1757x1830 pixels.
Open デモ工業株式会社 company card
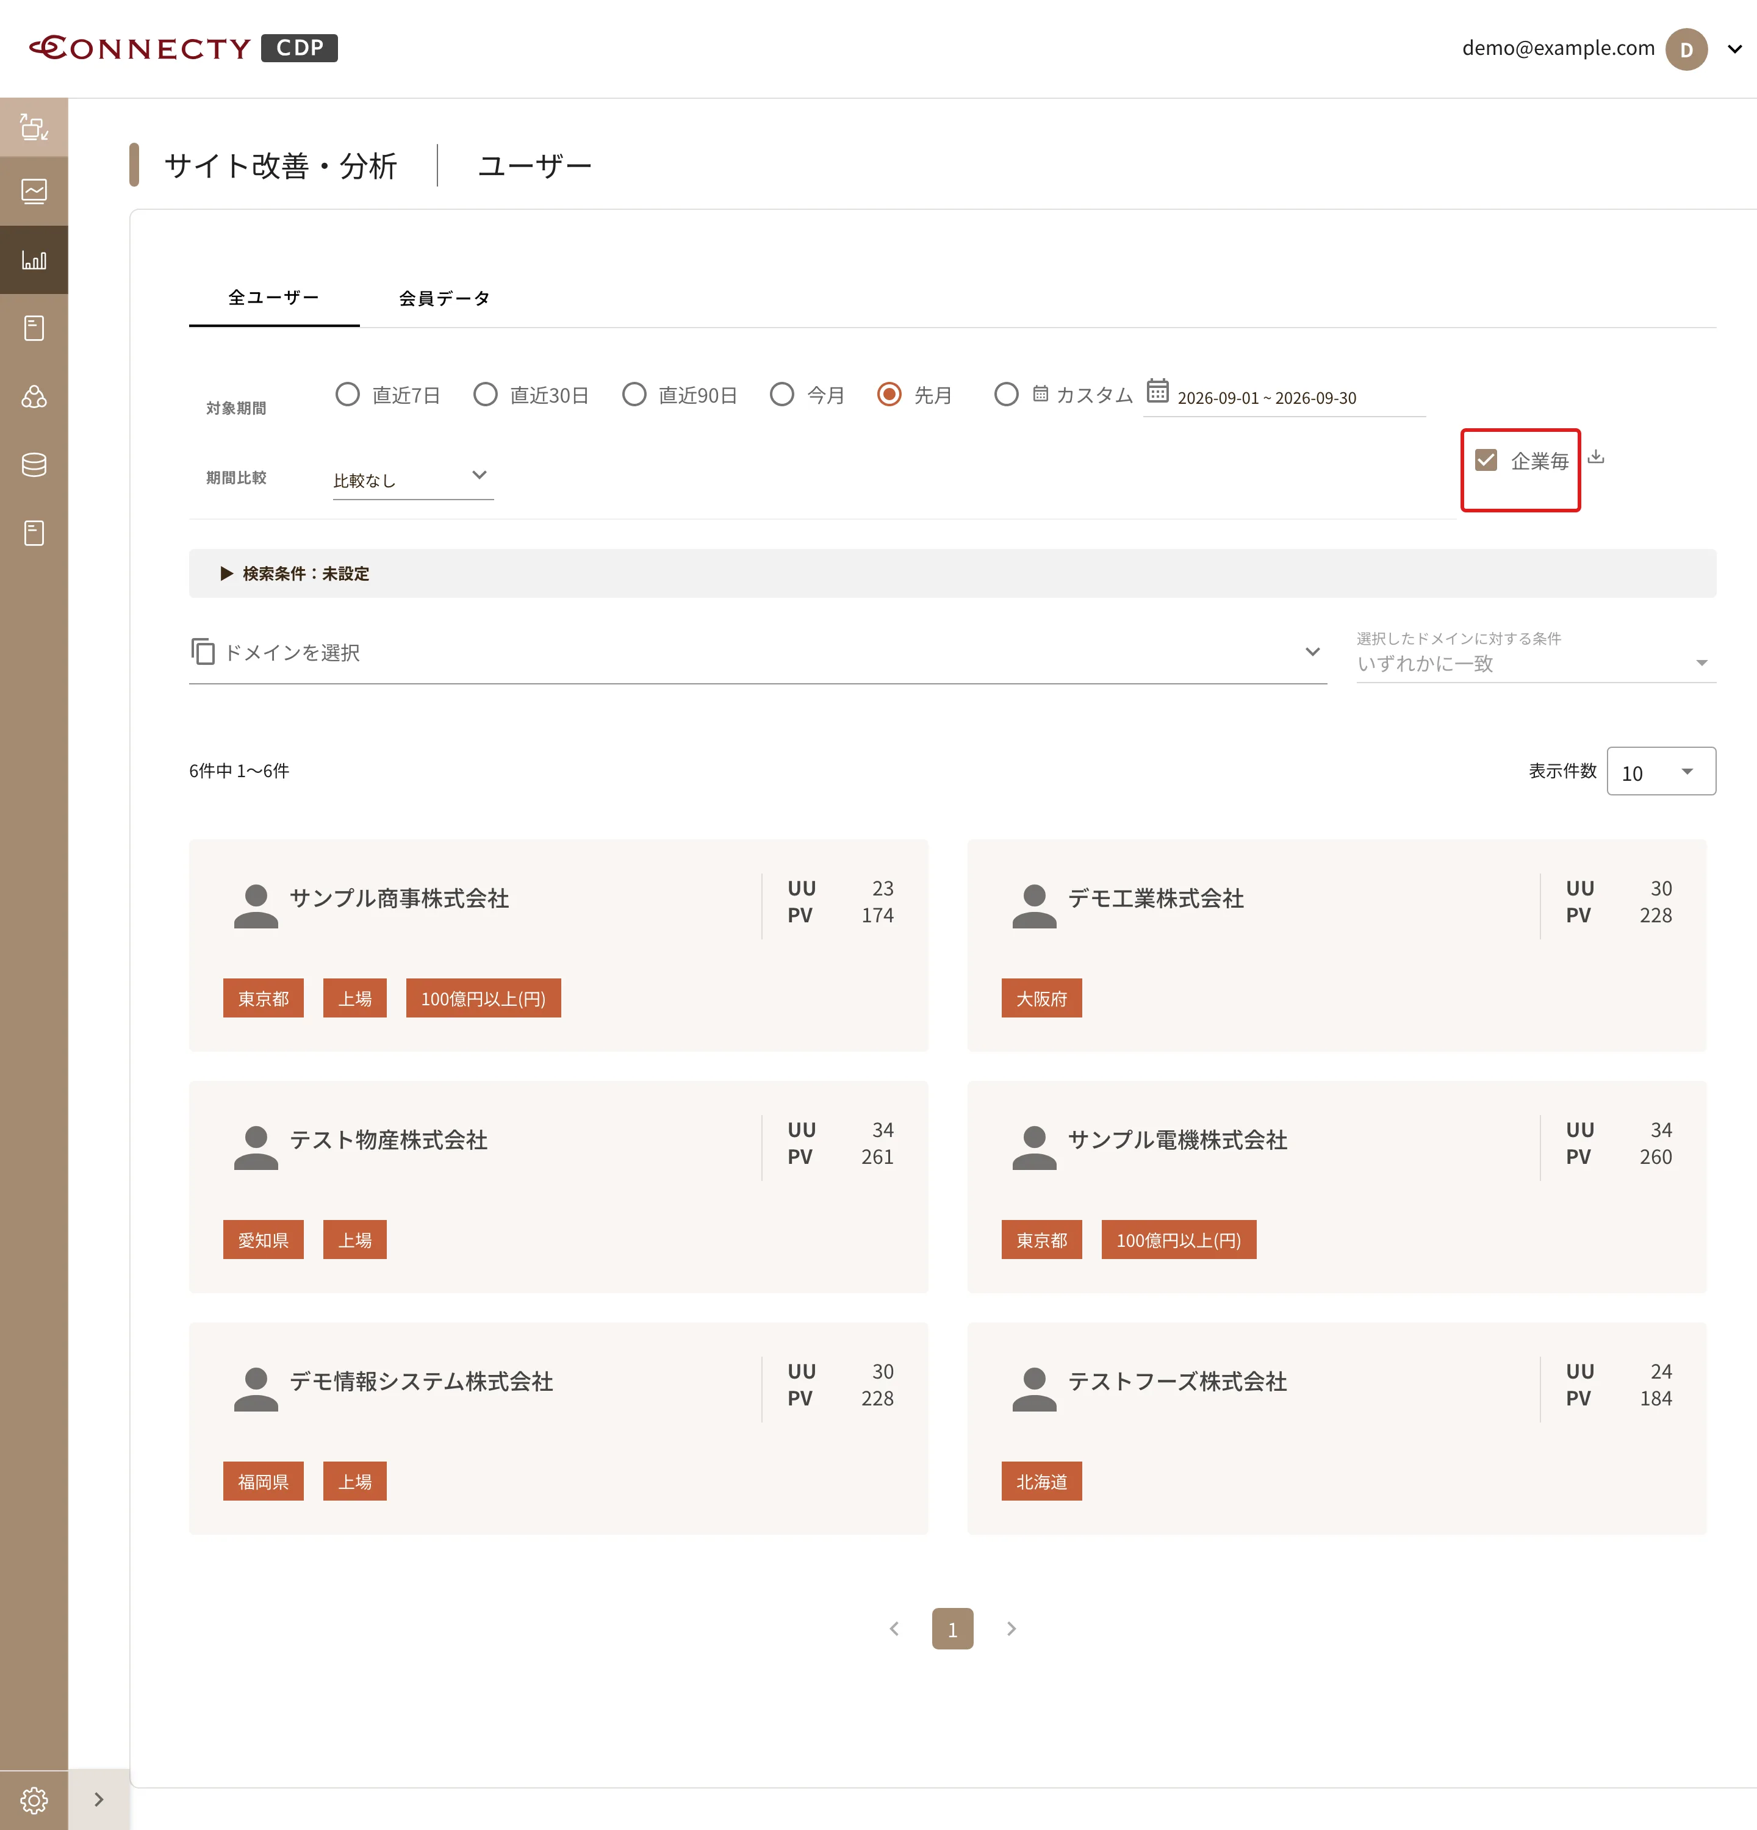click(1336, 945)
